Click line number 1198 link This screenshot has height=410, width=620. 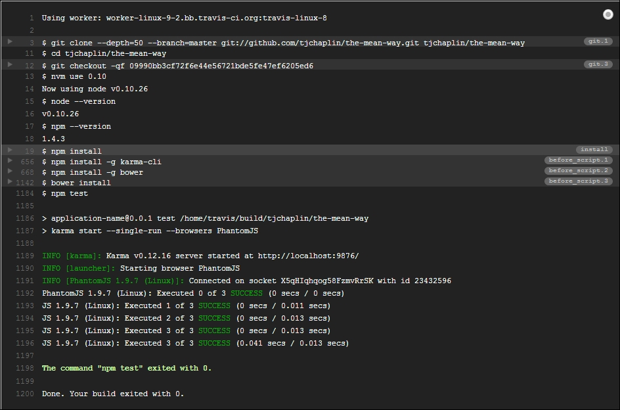click(x=24, y=368)
